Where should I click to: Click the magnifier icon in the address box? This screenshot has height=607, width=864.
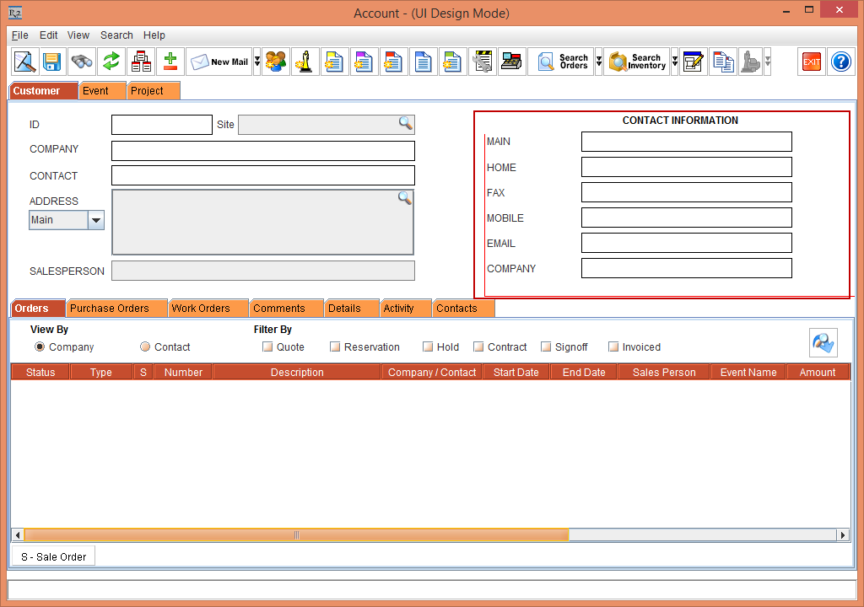pyautogui.click(x=405, y=198)
